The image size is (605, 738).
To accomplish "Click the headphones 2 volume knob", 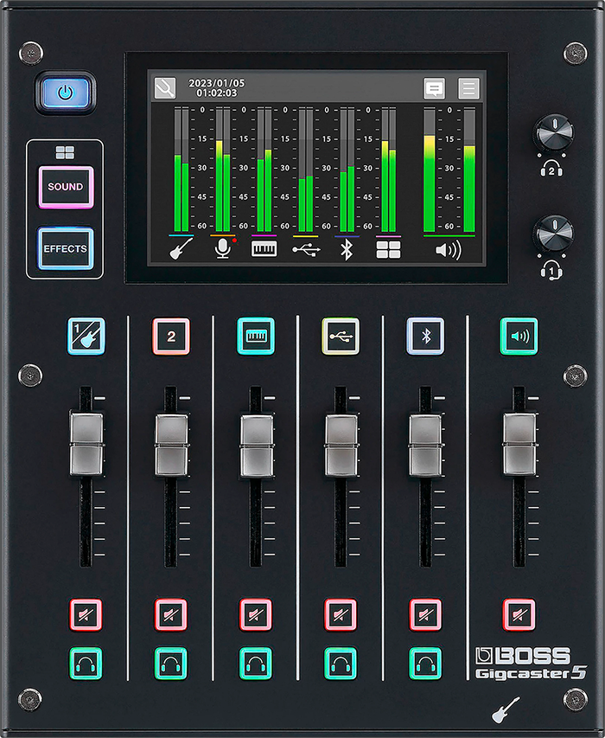I will coord(553,132).
